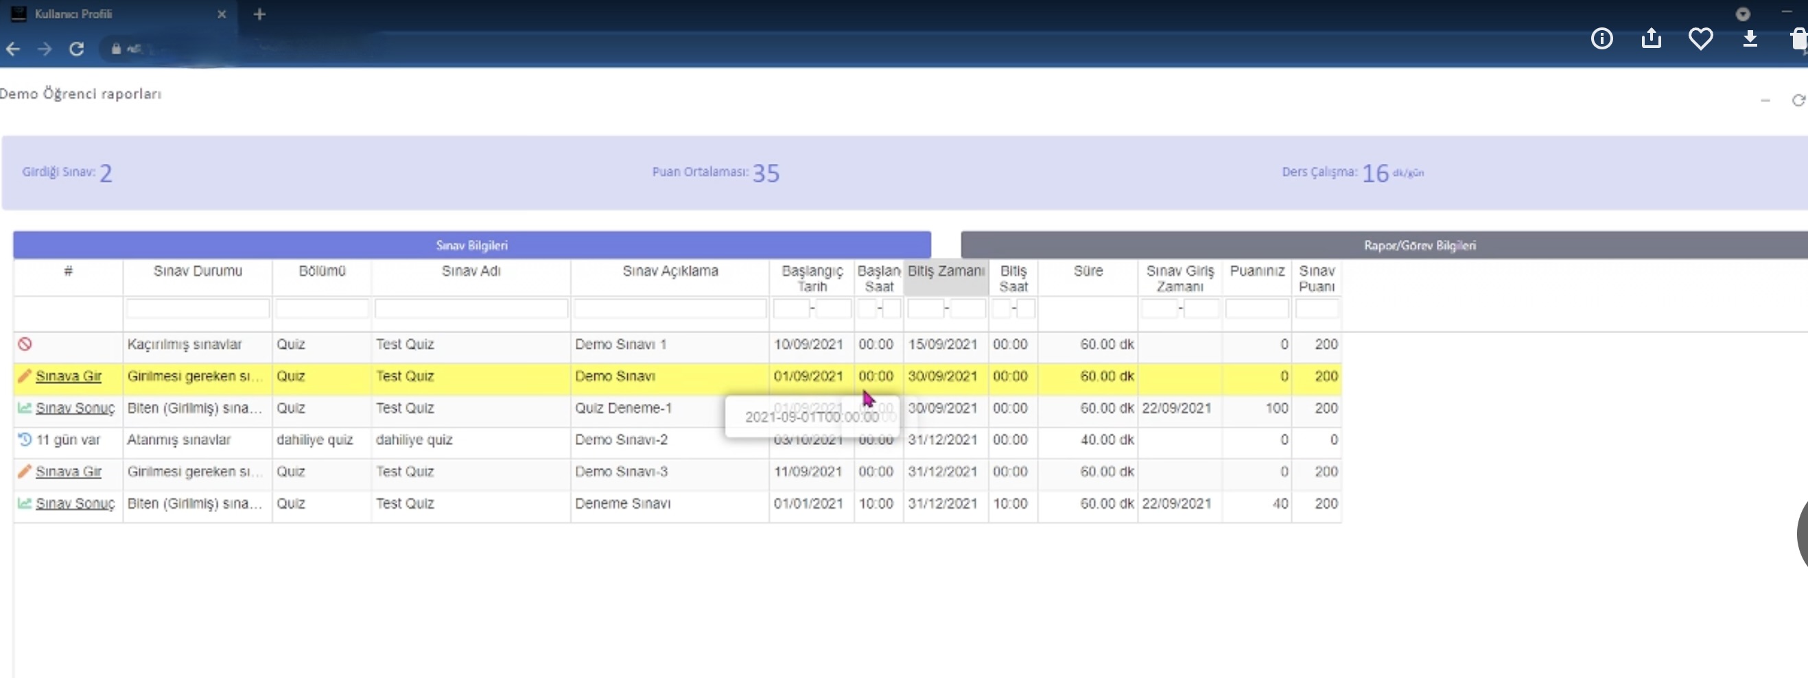
Task: Reload the page with the refresh icon
Action: pyautogui.click(x=76, y=49)
